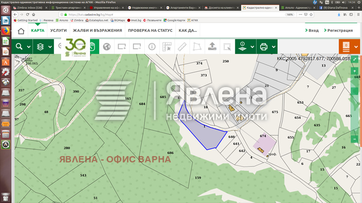Open the КАРТА menu tab
Image resolution: width=362 pixels, height=203 pixels.
coord(38,30)
